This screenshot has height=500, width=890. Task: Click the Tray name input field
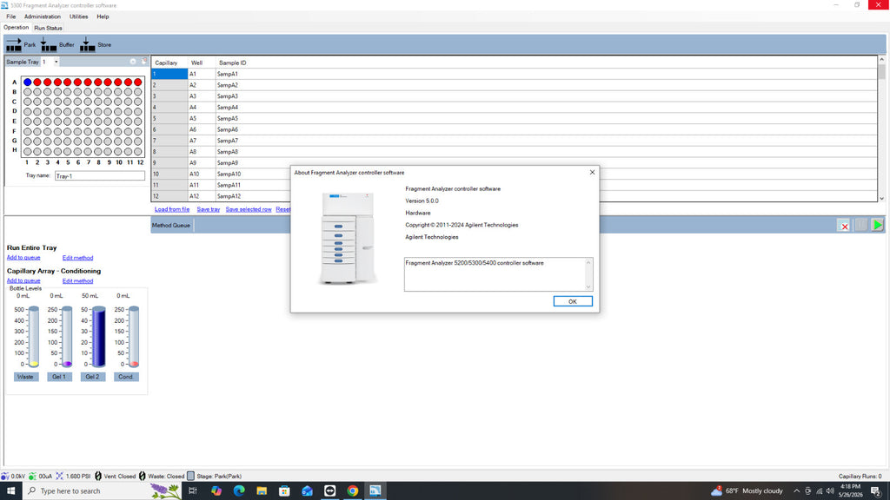(99, 176)
